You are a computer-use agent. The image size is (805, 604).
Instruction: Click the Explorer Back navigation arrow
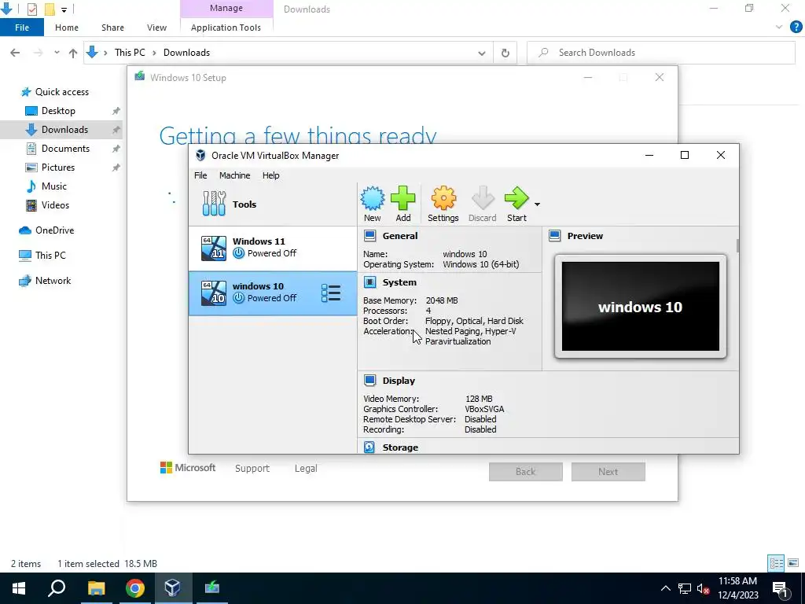[15, 53]
